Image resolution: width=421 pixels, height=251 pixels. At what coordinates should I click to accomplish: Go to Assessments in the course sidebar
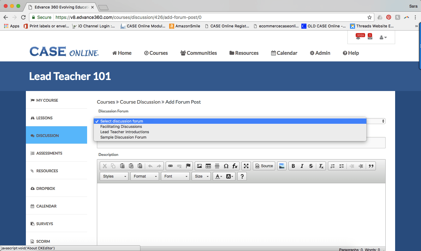pos(49,153)
